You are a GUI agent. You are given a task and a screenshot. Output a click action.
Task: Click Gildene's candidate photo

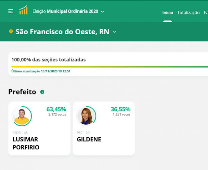point(86,116)
